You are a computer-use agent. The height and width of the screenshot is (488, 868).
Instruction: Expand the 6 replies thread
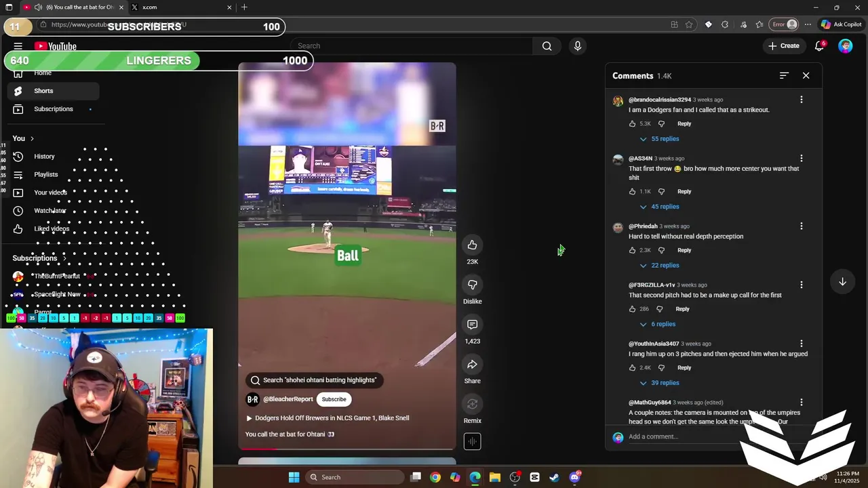point(657,324)
